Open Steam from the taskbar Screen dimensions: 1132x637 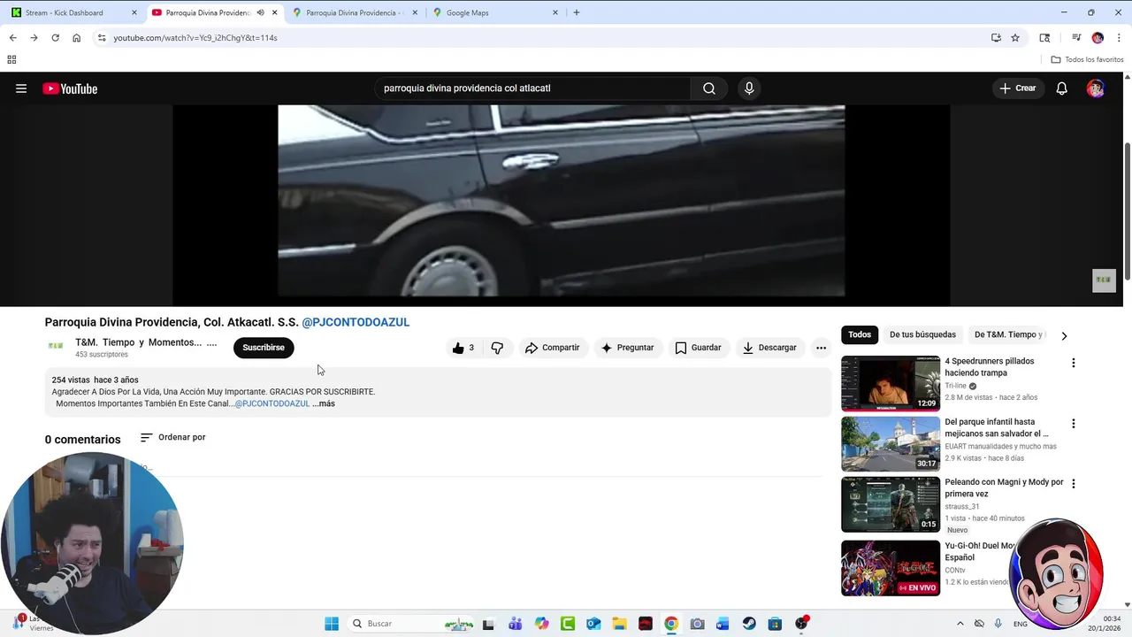click(749, 624)
